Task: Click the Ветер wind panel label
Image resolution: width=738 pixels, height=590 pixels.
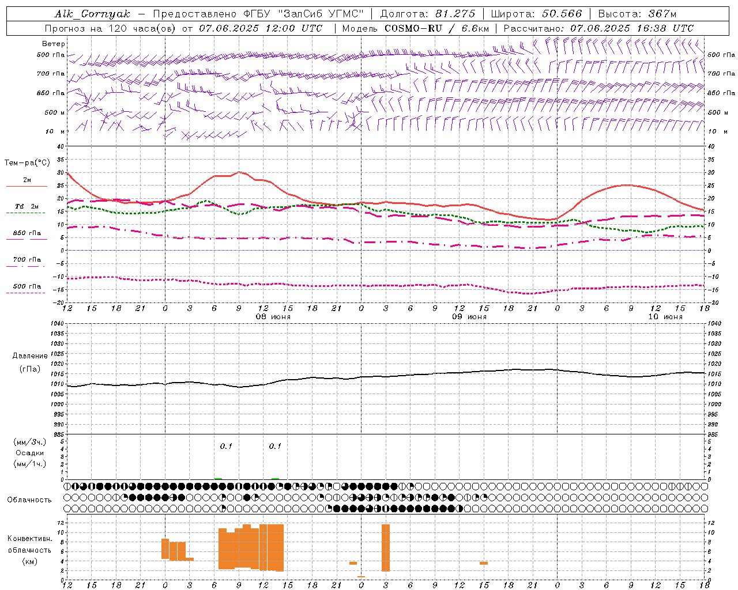Action: [54, 44]
